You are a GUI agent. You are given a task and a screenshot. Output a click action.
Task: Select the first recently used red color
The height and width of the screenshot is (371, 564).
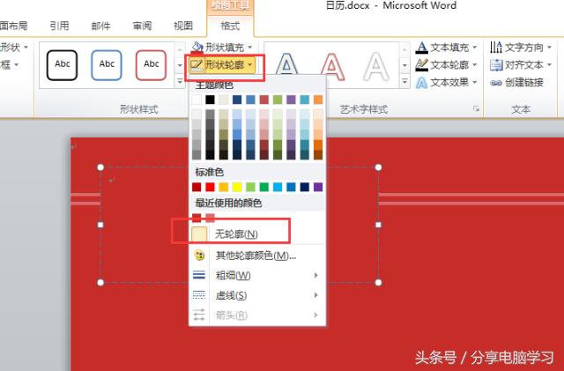(197, 218)
